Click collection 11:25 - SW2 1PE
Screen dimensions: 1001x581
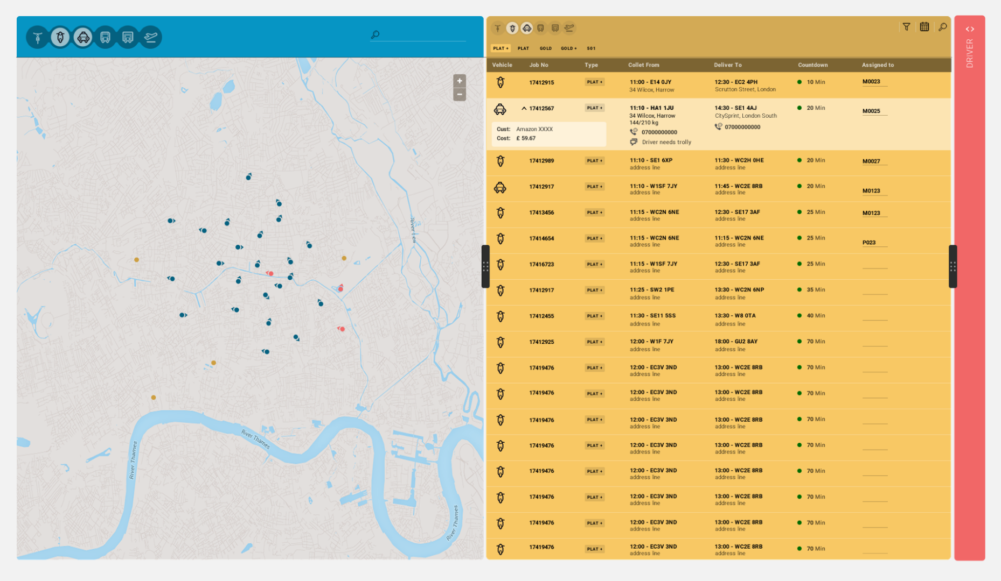[652, 290]
